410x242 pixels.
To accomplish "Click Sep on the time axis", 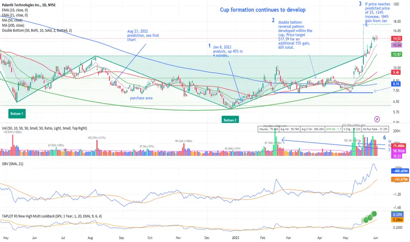I will [121, 238].
